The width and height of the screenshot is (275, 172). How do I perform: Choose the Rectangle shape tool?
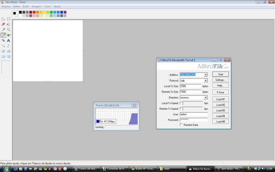pyautogui.click(x=3, y=51)
